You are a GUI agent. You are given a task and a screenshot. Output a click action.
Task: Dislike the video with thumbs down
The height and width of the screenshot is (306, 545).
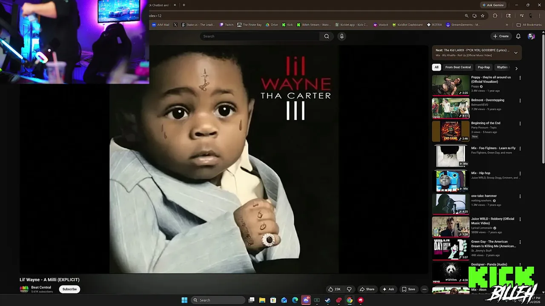click(x=349, y=289)
